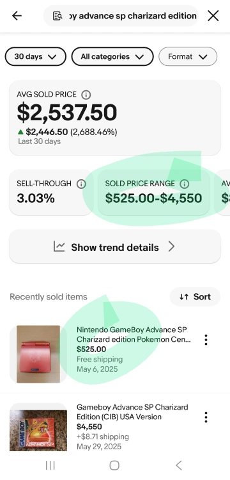
Task: Open the Format filter dropdown
Action: point(188,56)
